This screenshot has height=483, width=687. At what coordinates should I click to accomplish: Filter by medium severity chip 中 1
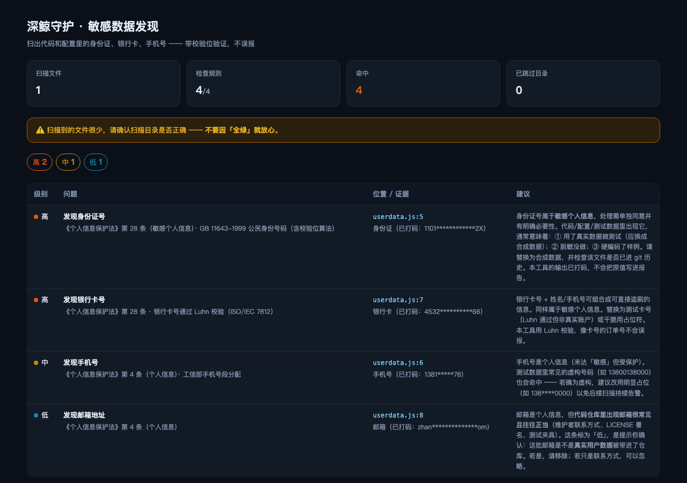tap(68, 162)
